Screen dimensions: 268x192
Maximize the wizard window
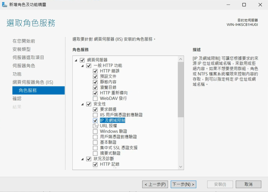pos(244,5)
